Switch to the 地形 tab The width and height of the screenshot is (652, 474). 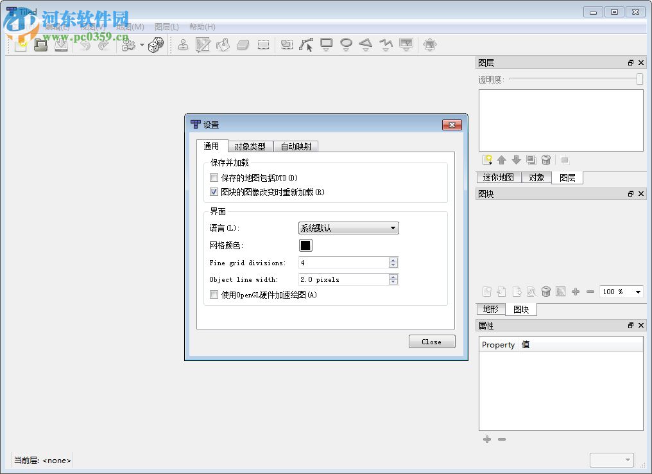click(490, 309)
